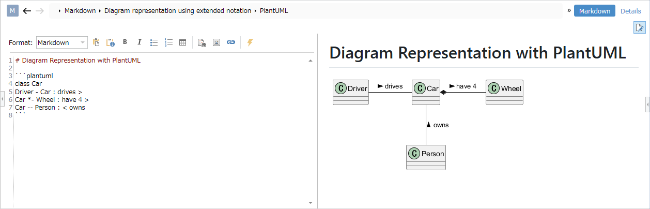Click the lightning bolt icon
The height and width of the screenshot is (209, 650).
[x=250, y=42]
